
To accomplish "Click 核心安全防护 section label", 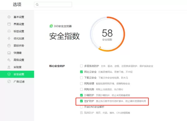I will coord(57,66).
